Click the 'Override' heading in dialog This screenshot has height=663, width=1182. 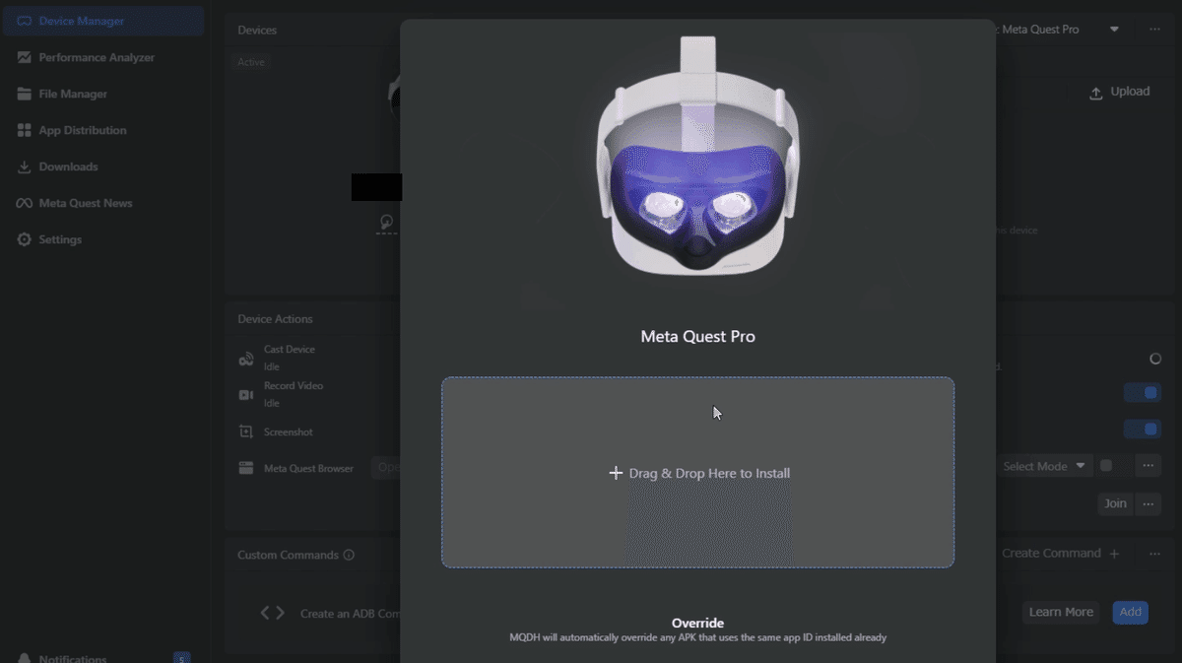coord(697,623)
